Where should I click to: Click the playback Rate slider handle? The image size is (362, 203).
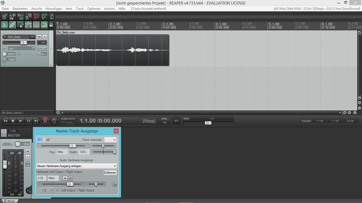208,123
